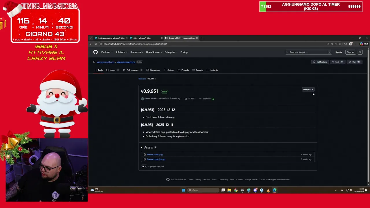Expand the Platform menu
This screenshot has width=370, height=208.
click(106, 52)
